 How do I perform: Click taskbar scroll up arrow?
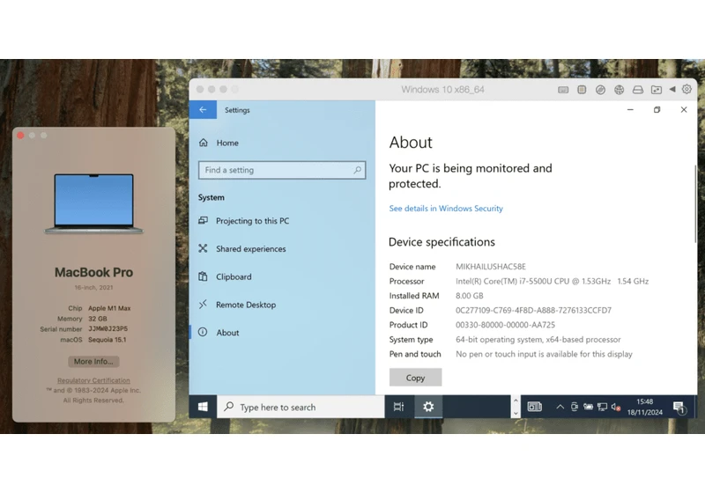(x=516, y=401)
